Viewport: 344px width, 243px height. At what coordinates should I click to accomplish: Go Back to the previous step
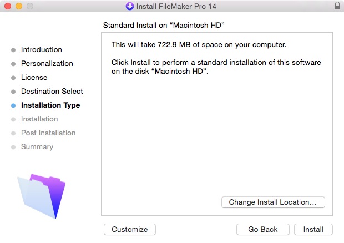tap(263, 229)
